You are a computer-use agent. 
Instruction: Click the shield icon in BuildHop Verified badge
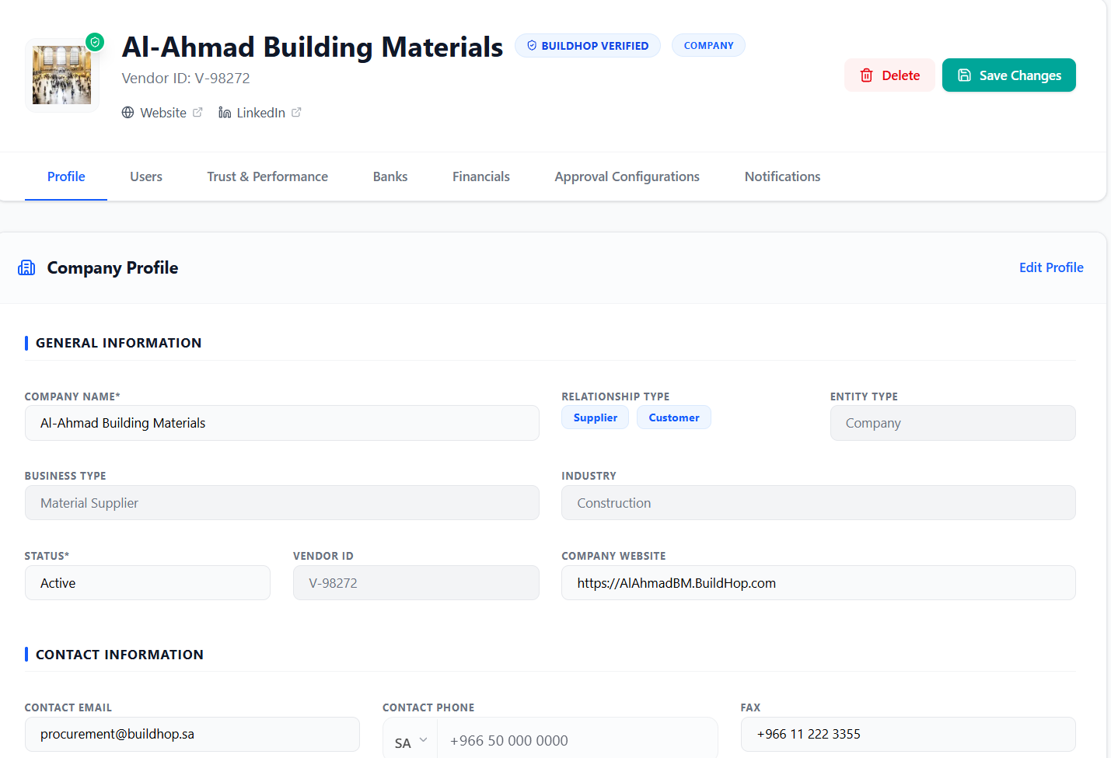tap(532, 46)
